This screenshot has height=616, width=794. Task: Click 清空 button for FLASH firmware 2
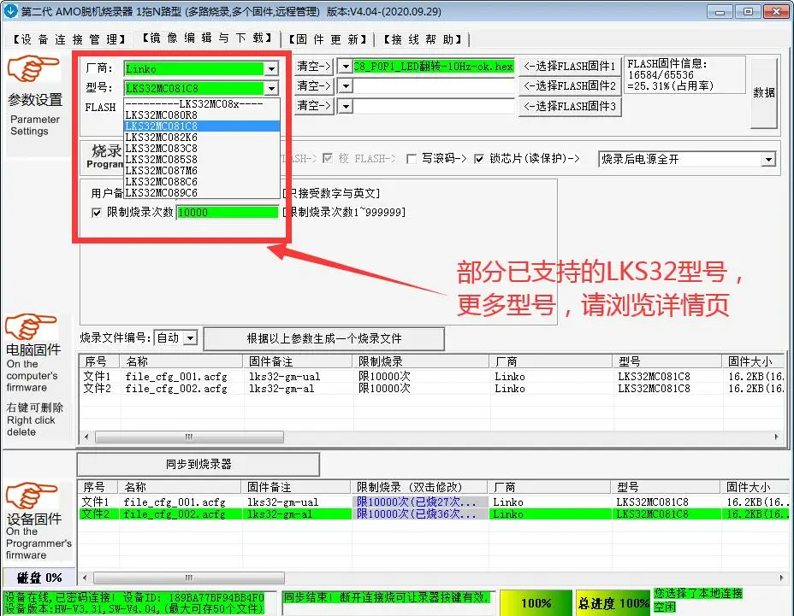coord(314,86)
